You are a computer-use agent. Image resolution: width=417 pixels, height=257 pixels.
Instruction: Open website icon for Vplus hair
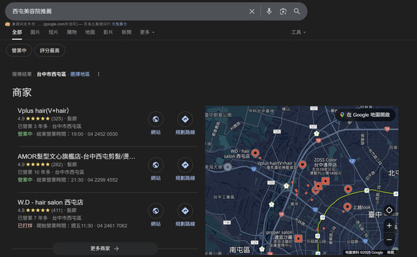click(156, 119)
